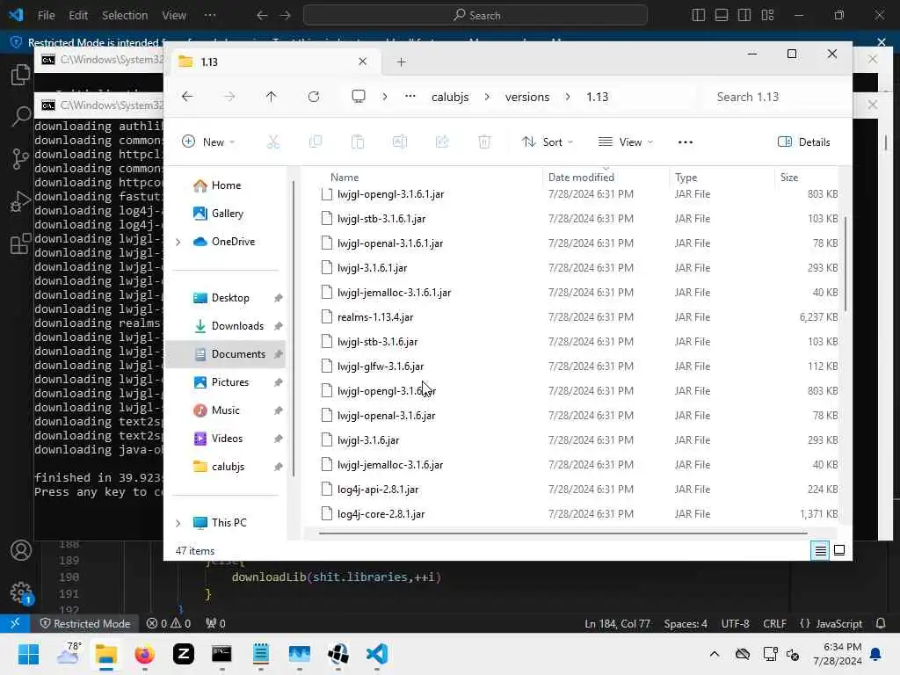Select realms-1.13.4.jar file

578,316
